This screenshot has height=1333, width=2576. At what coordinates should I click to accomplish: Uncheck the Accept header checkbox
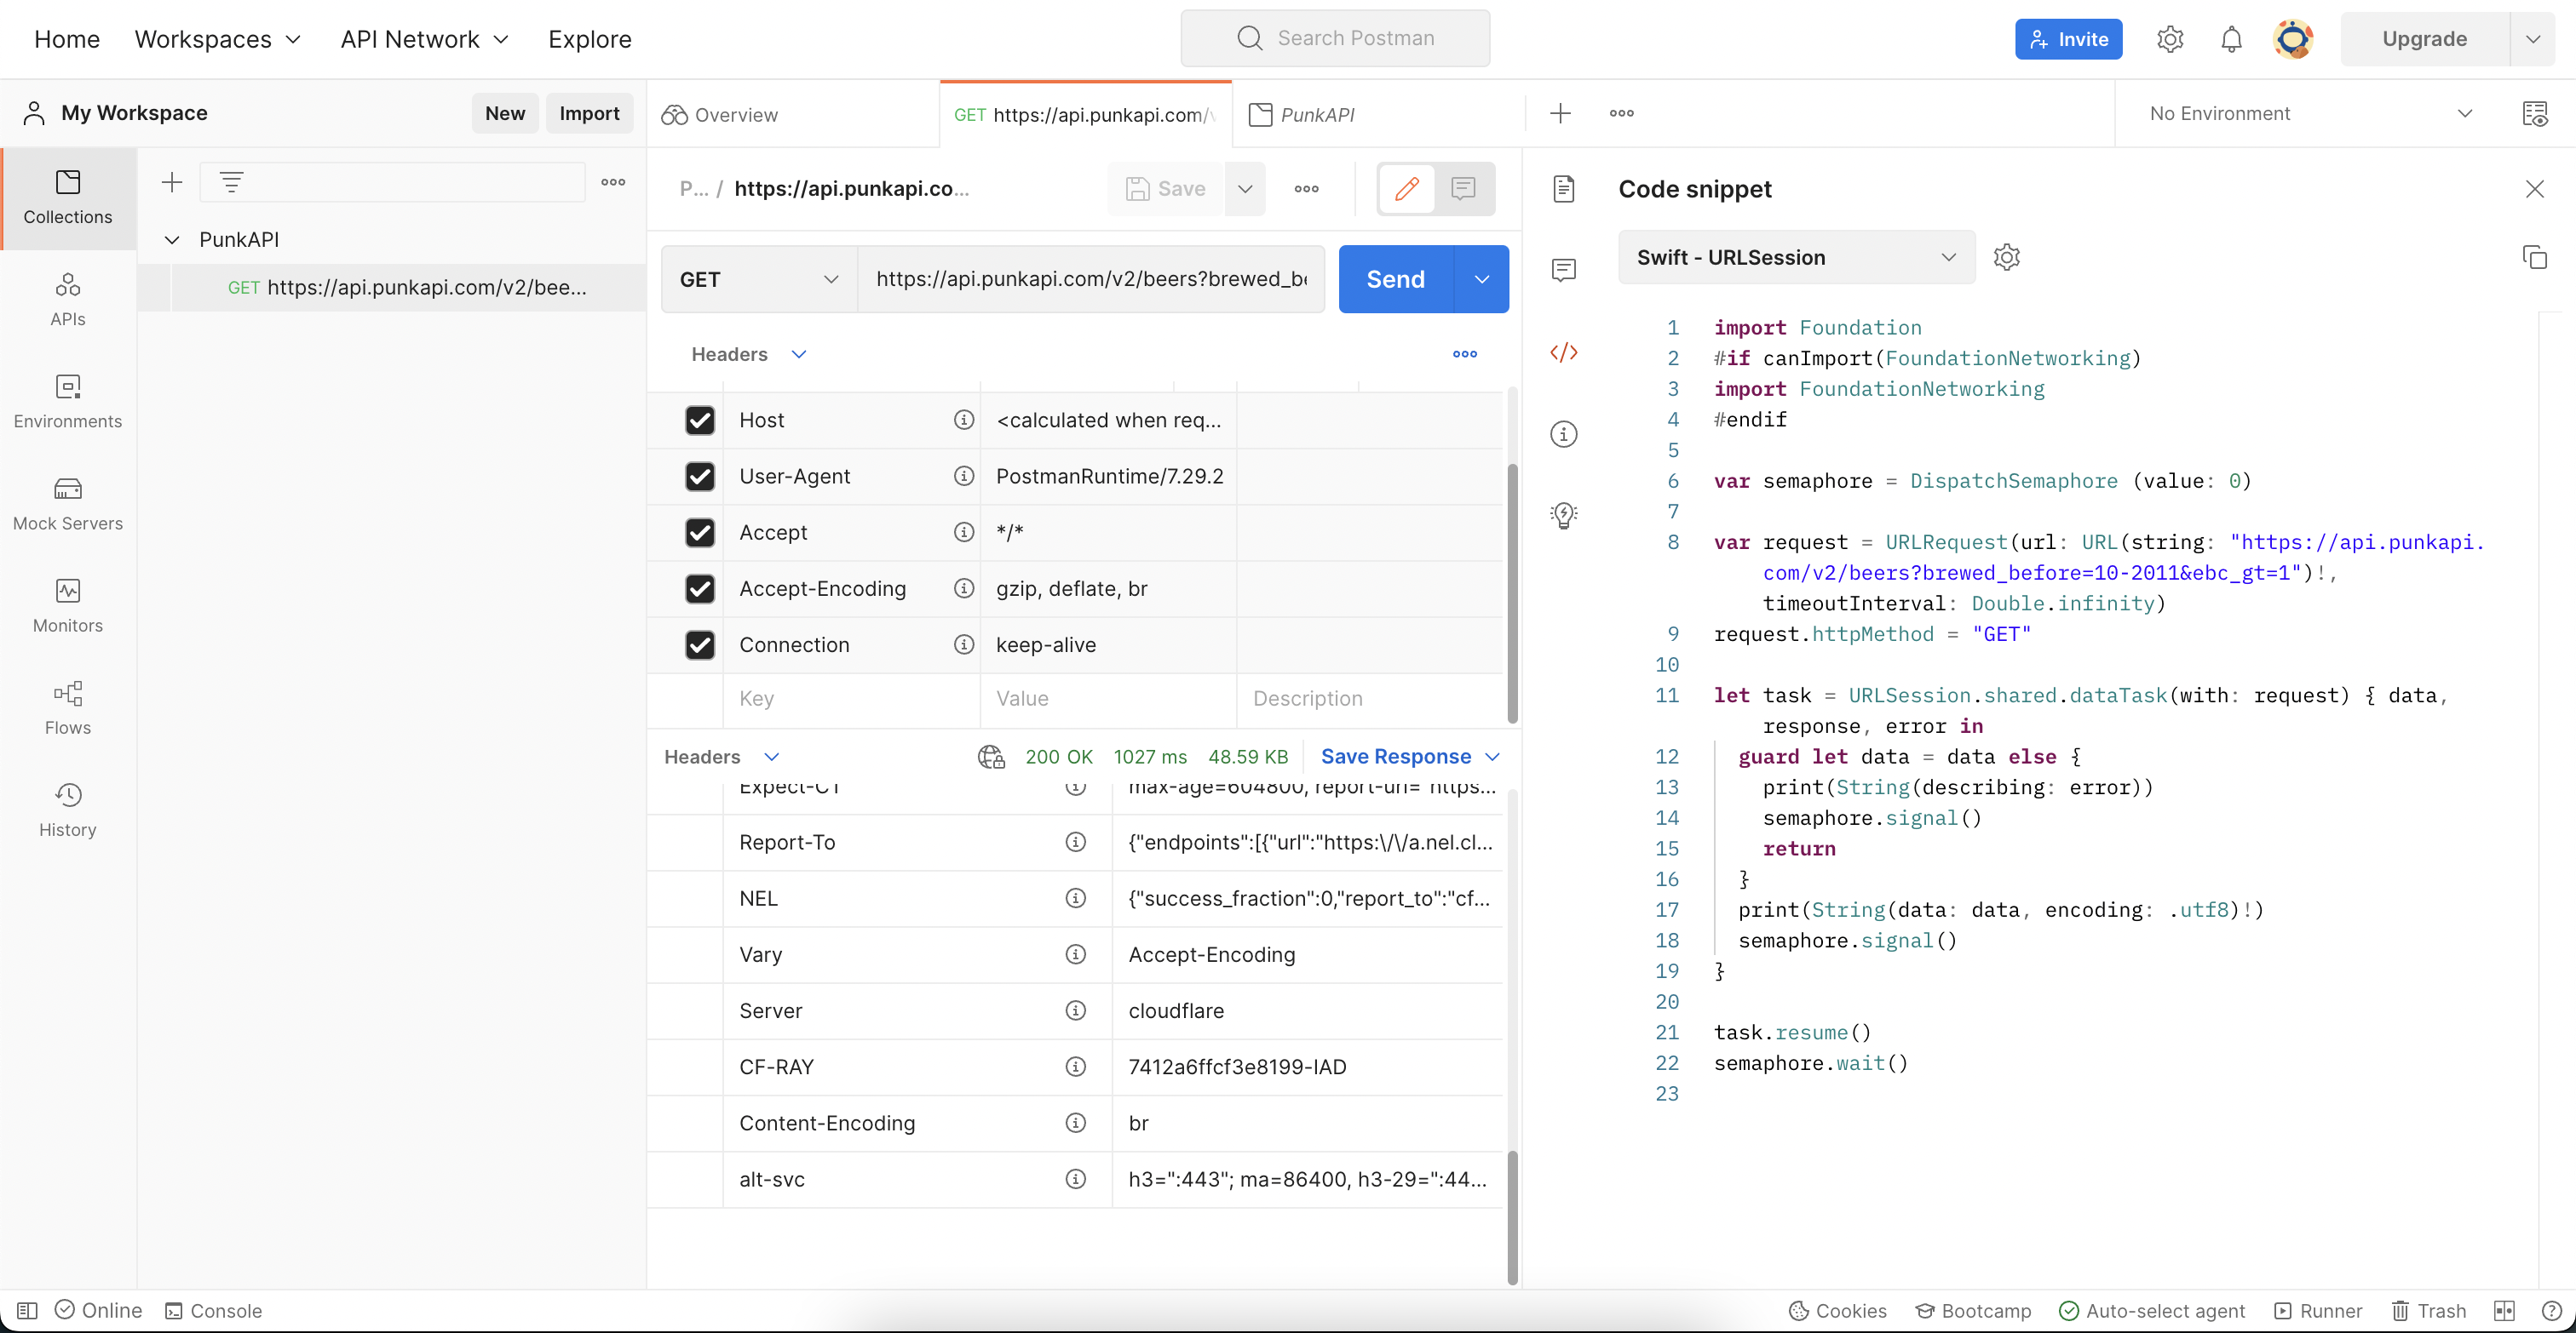(700, 532)
